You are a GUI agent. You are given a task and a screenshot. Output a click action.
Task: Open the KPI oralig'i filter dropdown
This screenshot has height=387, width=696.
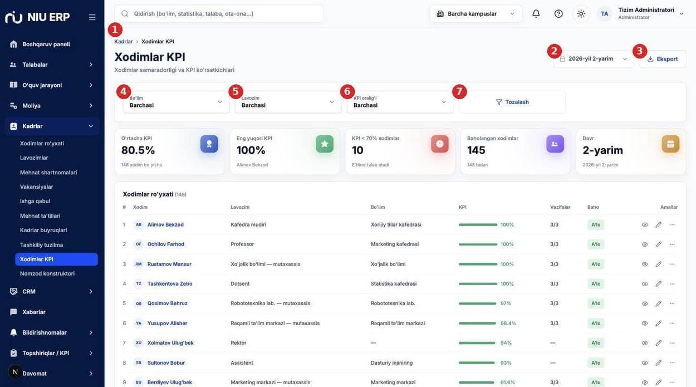[x=400, y=102]
